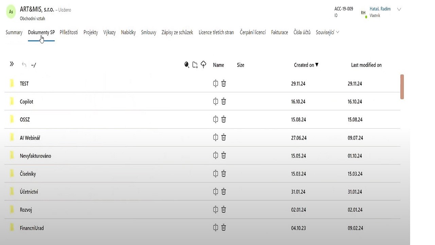The width and height of the screenshot is (435, 245).
Task: Rename the AI Webinář folder
Action: 215,137
